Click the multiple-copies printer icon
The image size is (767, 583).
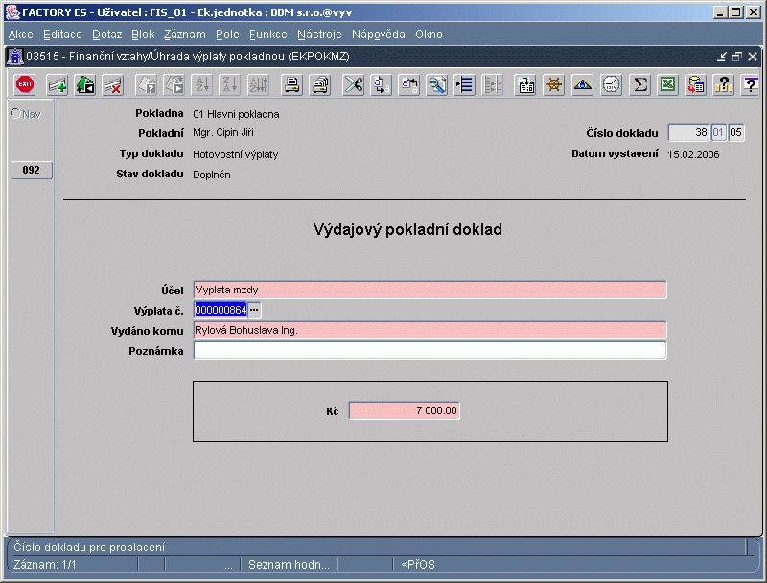point(320,84)
